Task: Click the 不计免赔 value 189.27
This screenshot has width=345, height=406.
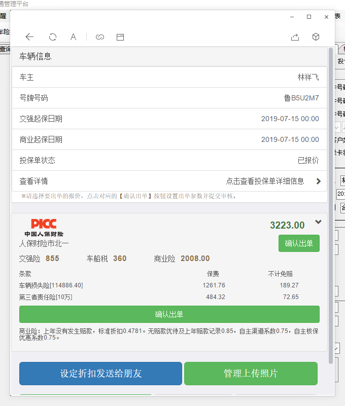Action: pyautogui.click(x=289, y=285)
